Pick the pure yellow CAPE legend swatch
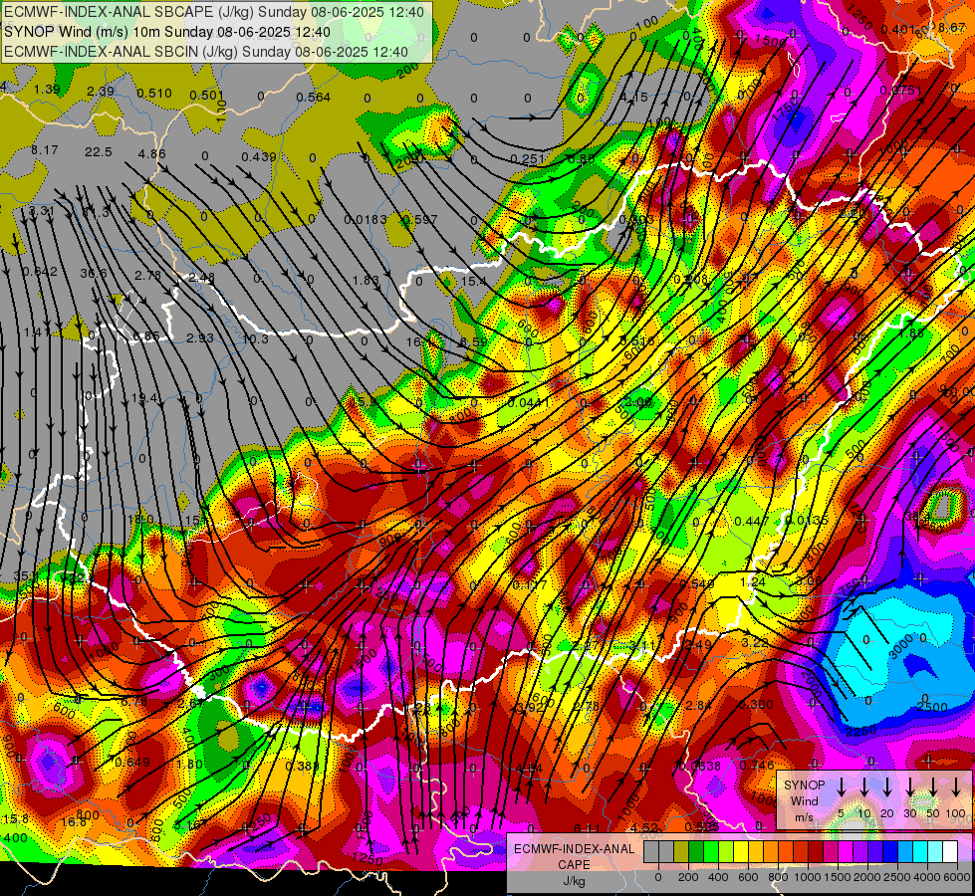This screenshot has width=975, height=896. tap(741, 852)
